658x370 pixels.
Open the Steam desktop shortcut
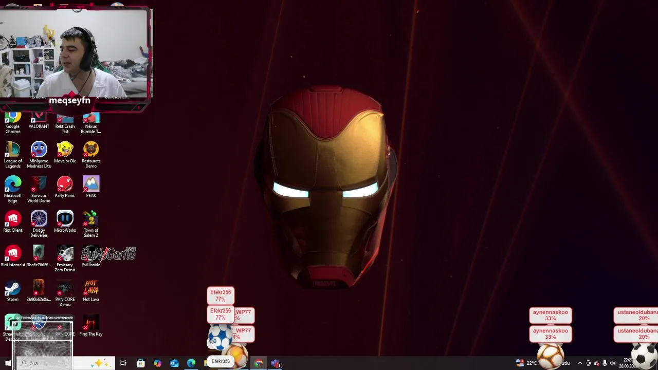pyautogui.click(x=13, y=290)
